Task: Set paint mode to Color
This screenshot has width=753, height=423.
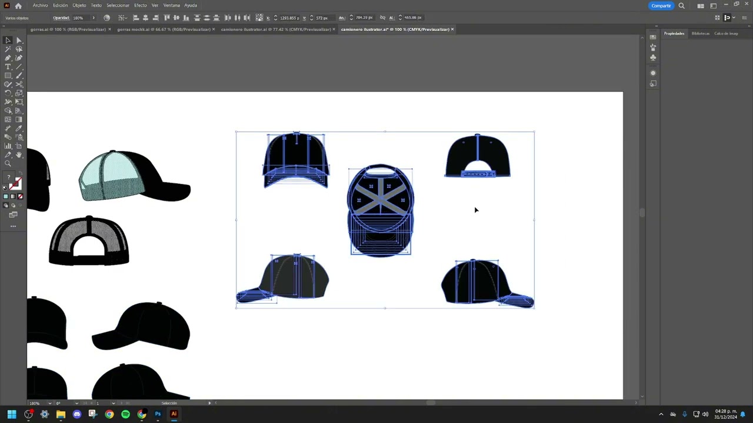Action: point(6,197)
